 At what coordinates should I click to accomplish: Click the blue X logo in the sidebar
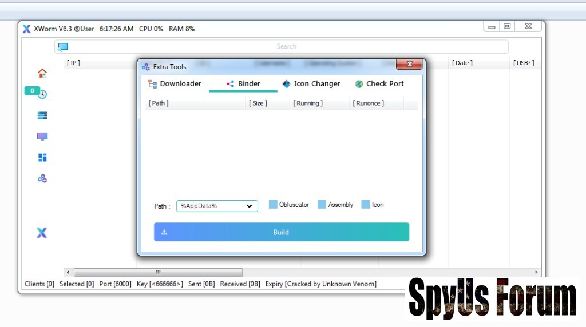tap(42, 233)
